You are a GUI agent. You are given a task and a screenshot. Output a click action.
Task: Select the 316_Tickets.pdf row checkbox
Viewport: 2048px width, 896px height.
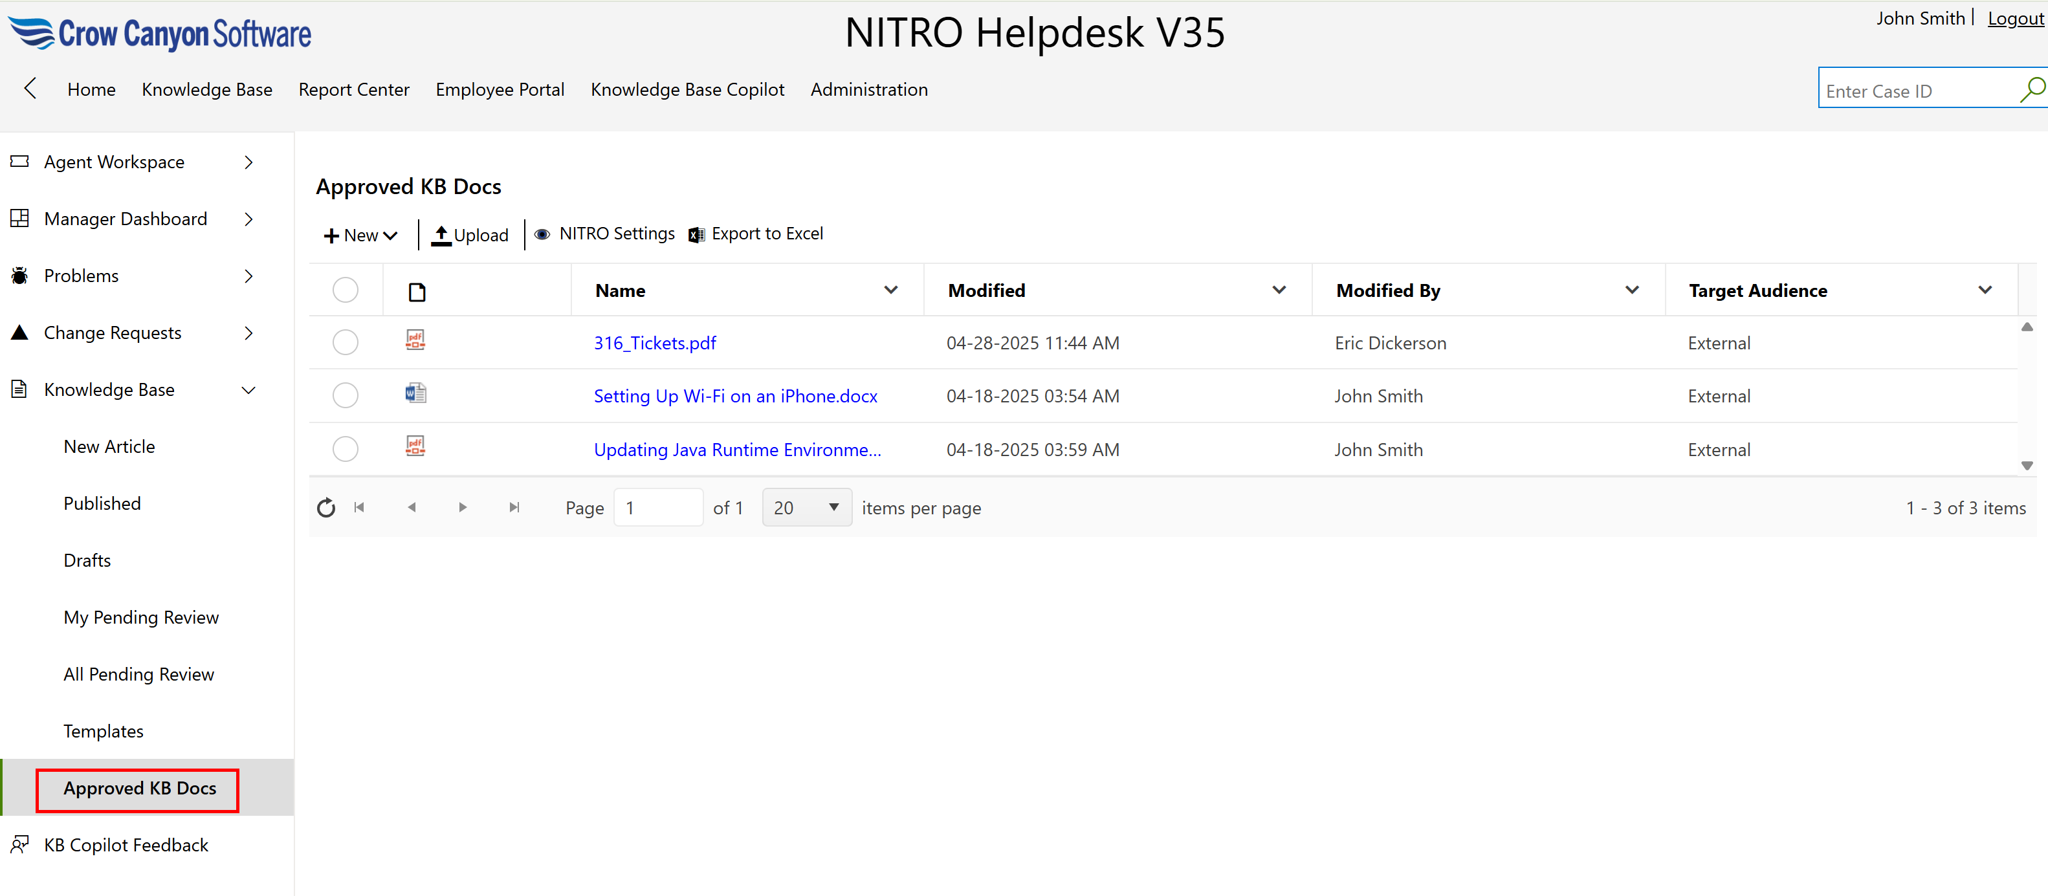coord(345,343)
